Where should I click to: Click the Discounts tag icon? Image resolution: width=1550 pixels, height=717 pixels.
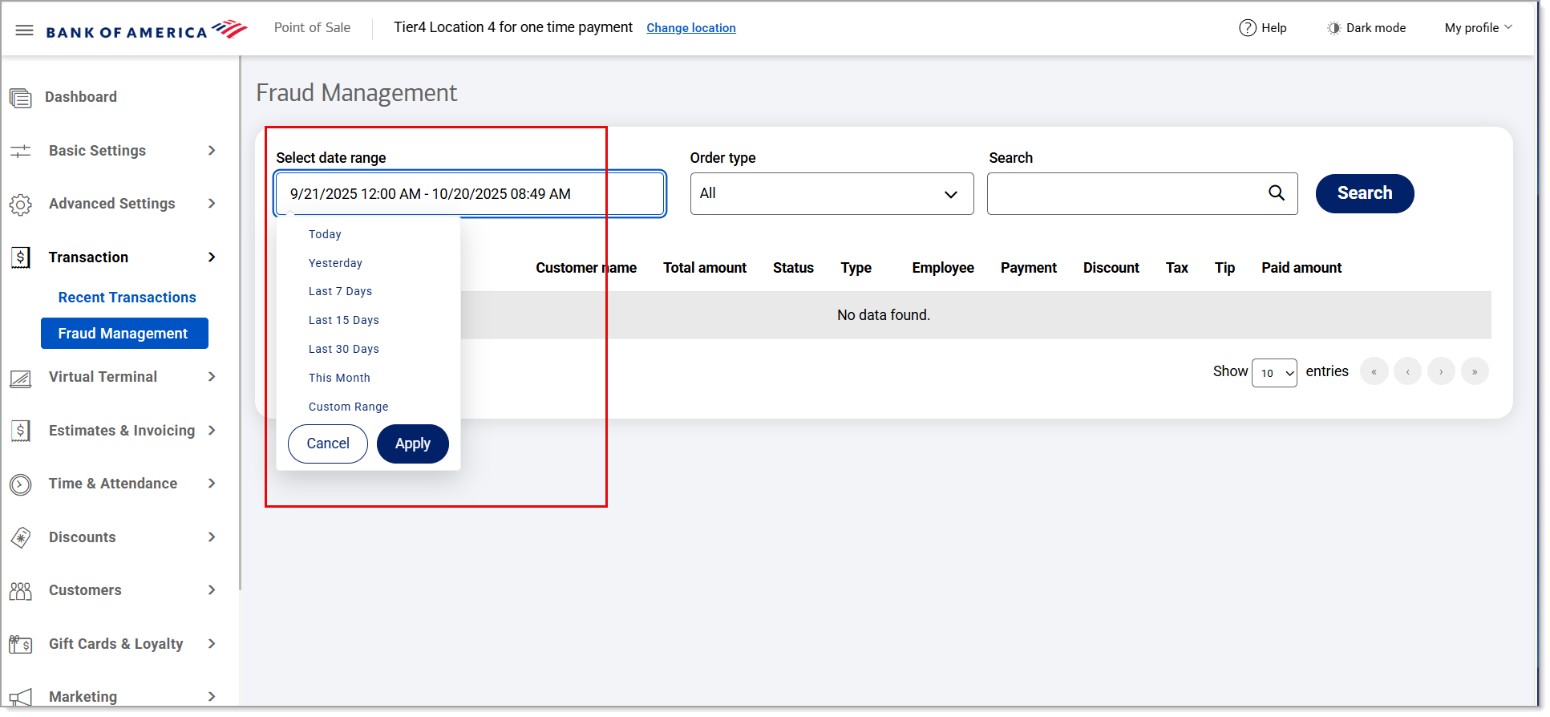(21, 537)
